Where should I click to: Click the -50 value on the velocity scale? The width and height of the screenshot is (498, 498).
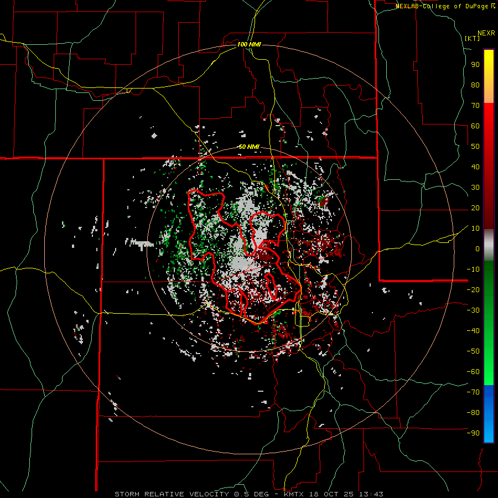tap(473, 351)
